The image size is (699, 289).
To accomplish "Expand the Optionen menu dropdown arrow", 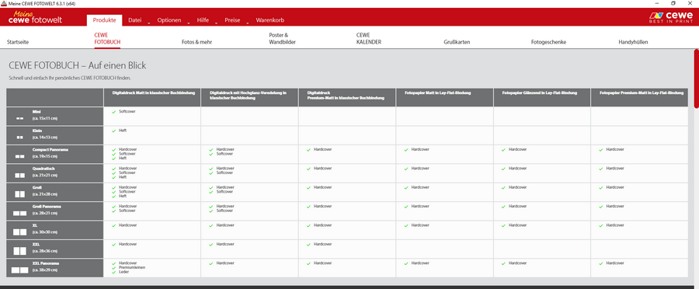I will click(189, 23).
